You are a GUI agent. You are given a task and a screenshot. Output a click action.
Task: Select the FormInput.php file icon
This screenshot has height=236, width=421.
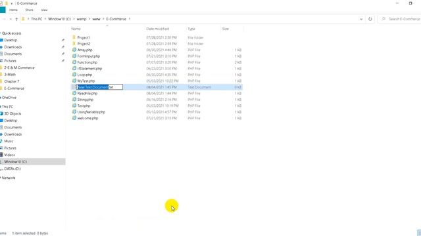[74, 56]
